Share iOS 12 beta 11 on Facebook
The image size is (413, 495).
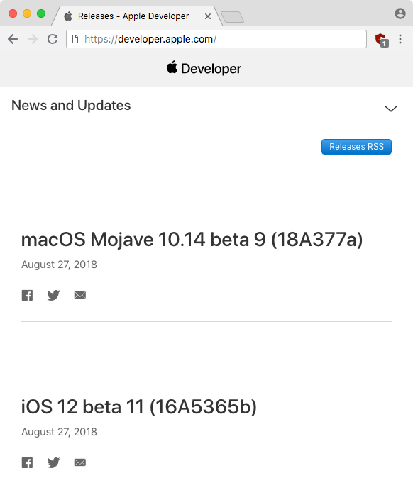tap(27, 463)
